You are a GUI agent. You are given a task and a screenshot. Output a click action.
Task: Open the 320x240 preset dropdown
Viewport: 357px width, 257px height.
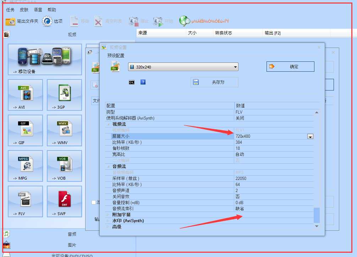click(183, 67)
